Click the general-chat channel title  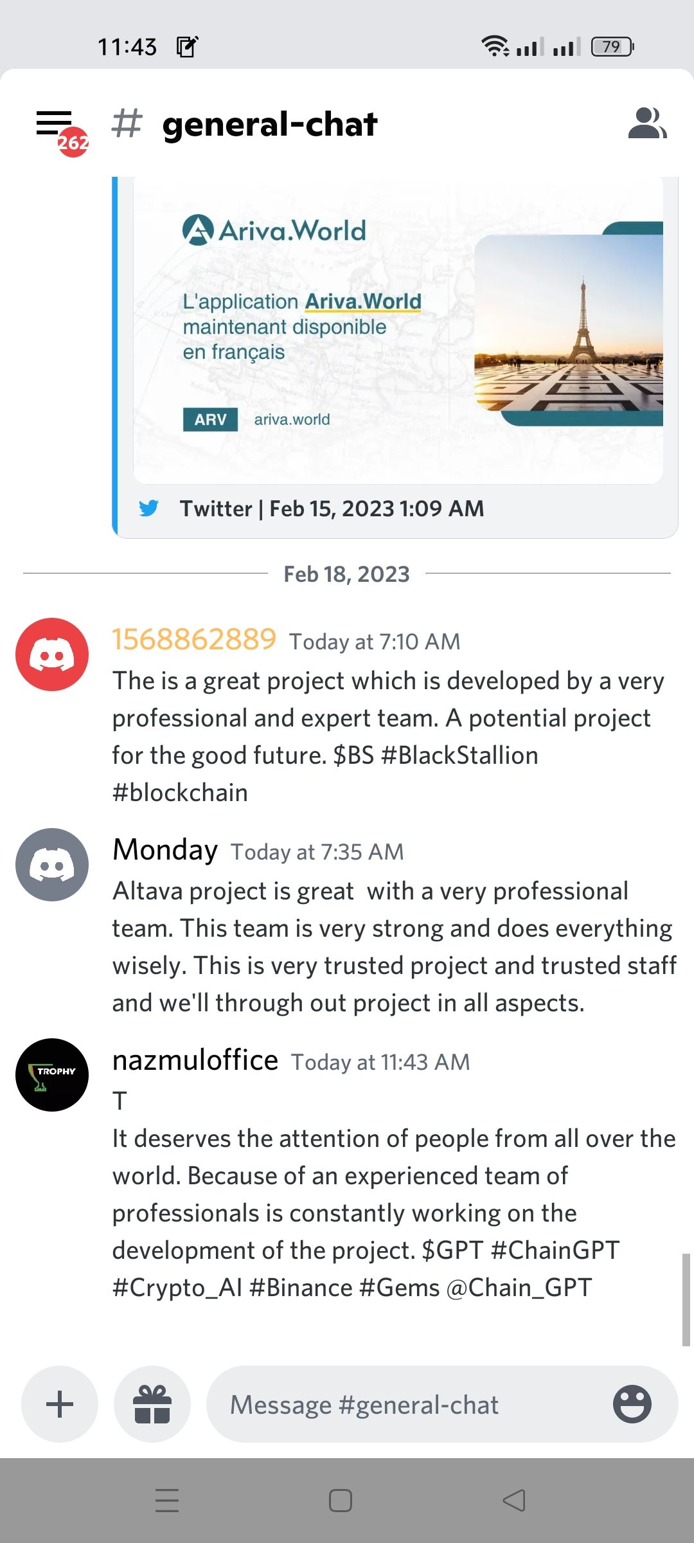pyautogui.click(x=270, y=124)
